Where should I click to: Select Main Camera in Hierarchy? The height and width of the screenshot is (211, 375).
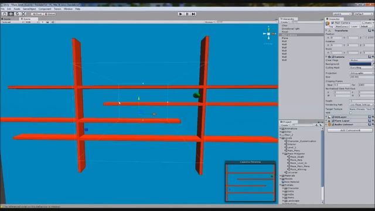click(x=301, y=35)
